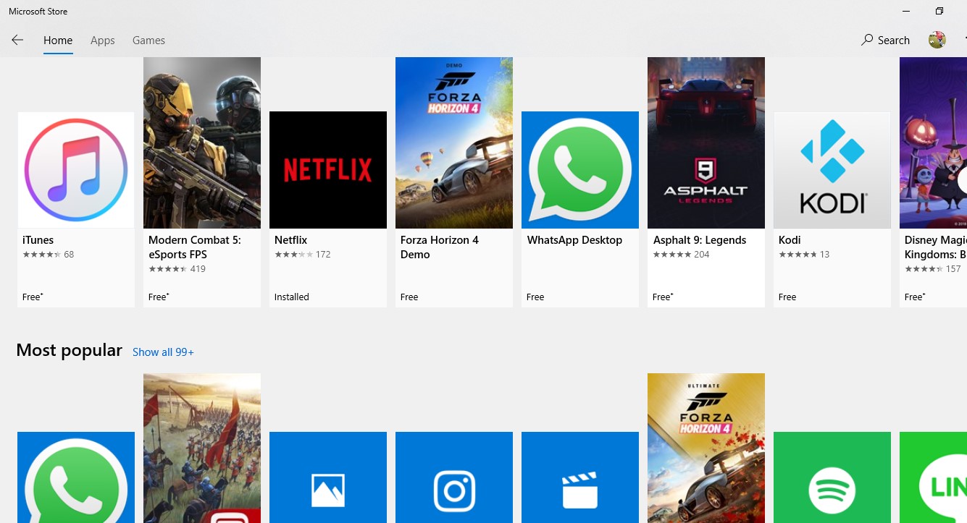
Task: Click the iTunes star rating with 68 reviews
Action: click(x=49, y=255)
